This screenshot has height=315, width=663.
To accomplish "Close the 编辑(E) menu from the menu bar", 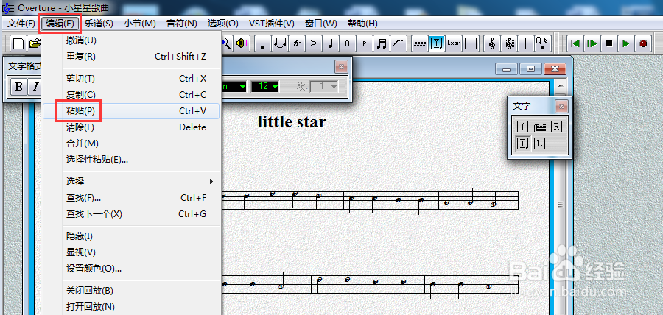I will pyautogui.click(x=60, y=24).
